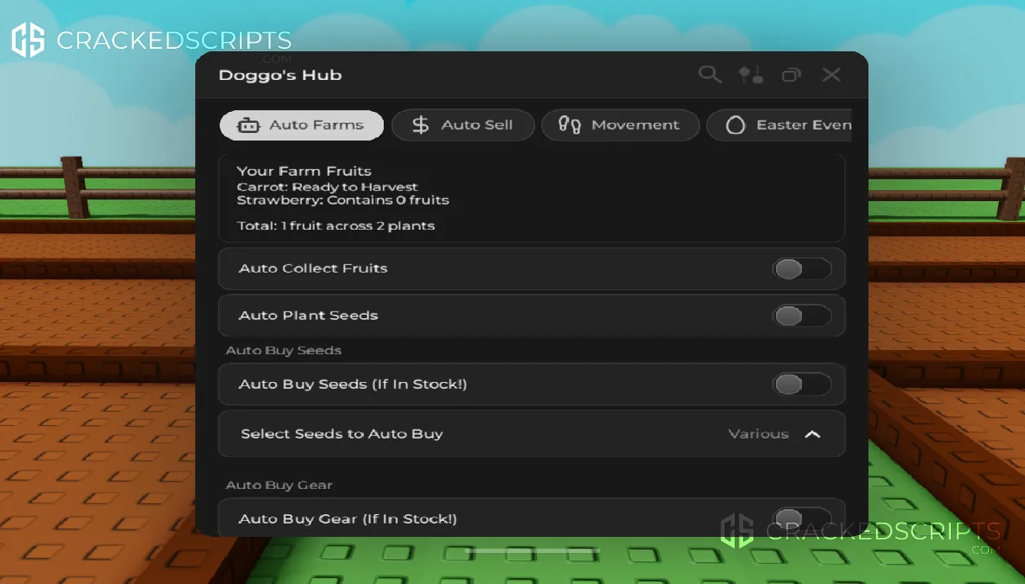Click the Auto Collect Fruits label text
The image size is (1025, 584).
pyautogui.click(x=313, y=268)
